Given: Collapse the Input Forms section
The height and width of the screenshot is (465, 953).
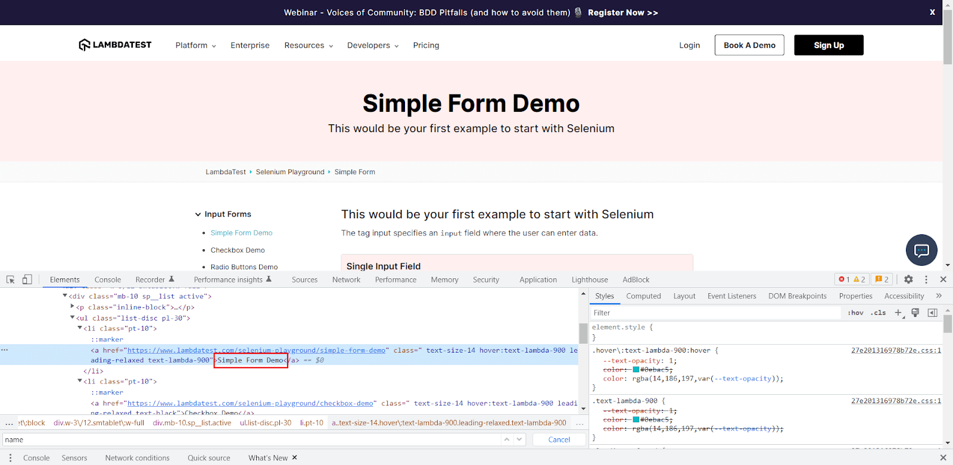Looking at the screenshot, I should click(198, 214).
